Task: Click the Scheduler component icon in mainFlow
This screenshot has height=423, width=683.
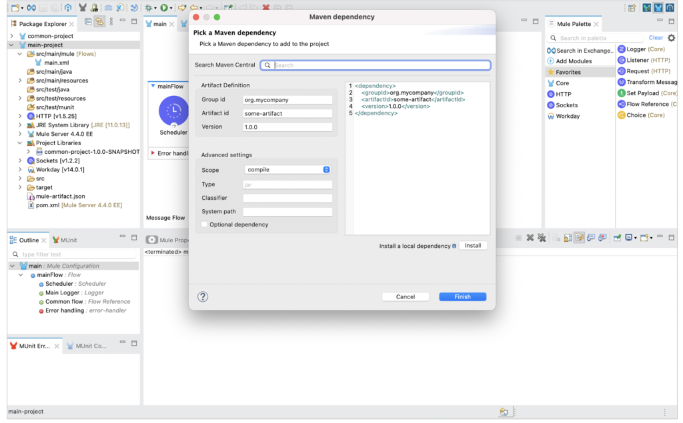Action: [173, 111]
